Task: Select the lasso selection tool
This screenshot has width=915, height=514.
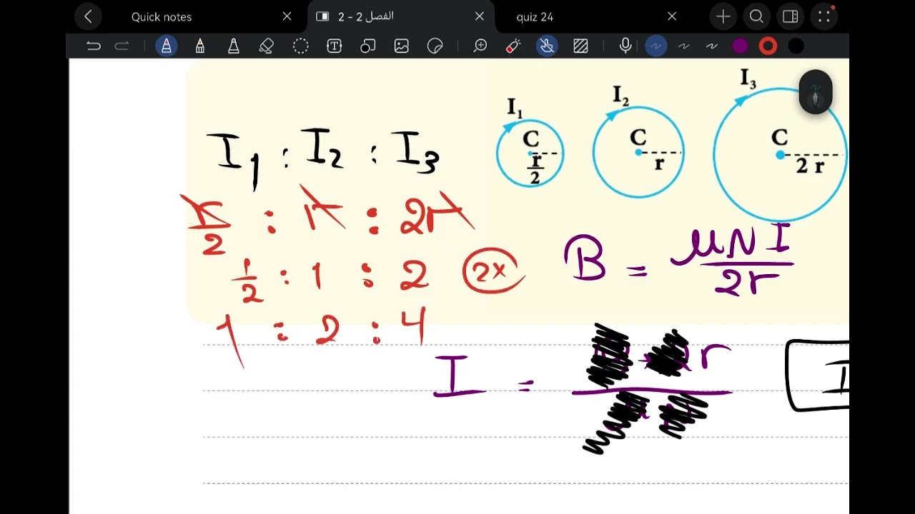Action: [300, 46]
